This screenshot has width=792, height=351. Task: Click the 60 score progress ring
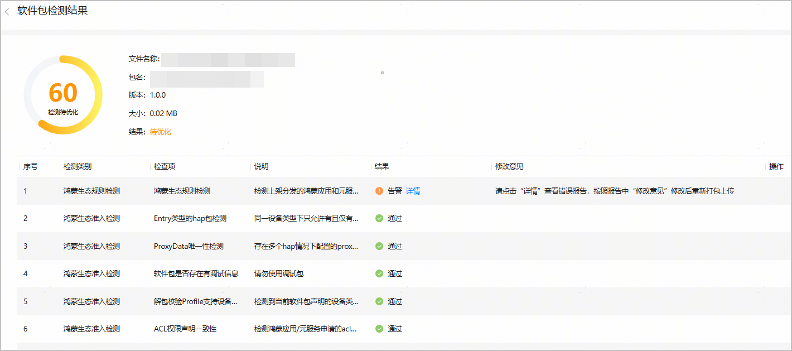pyautogui.click(x=63, y=95)
